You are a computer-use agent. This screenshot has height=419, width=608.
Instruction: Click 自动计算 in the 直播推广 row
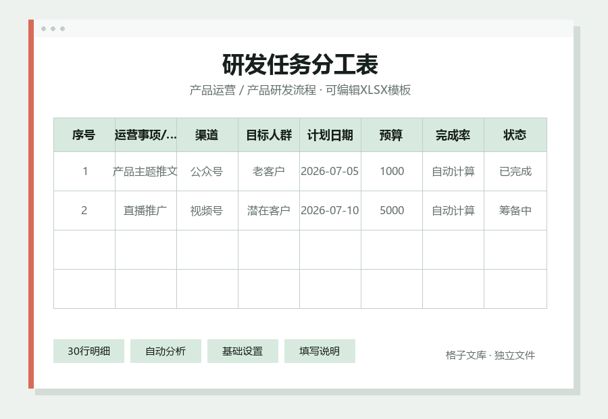click(x=453, y=210)
